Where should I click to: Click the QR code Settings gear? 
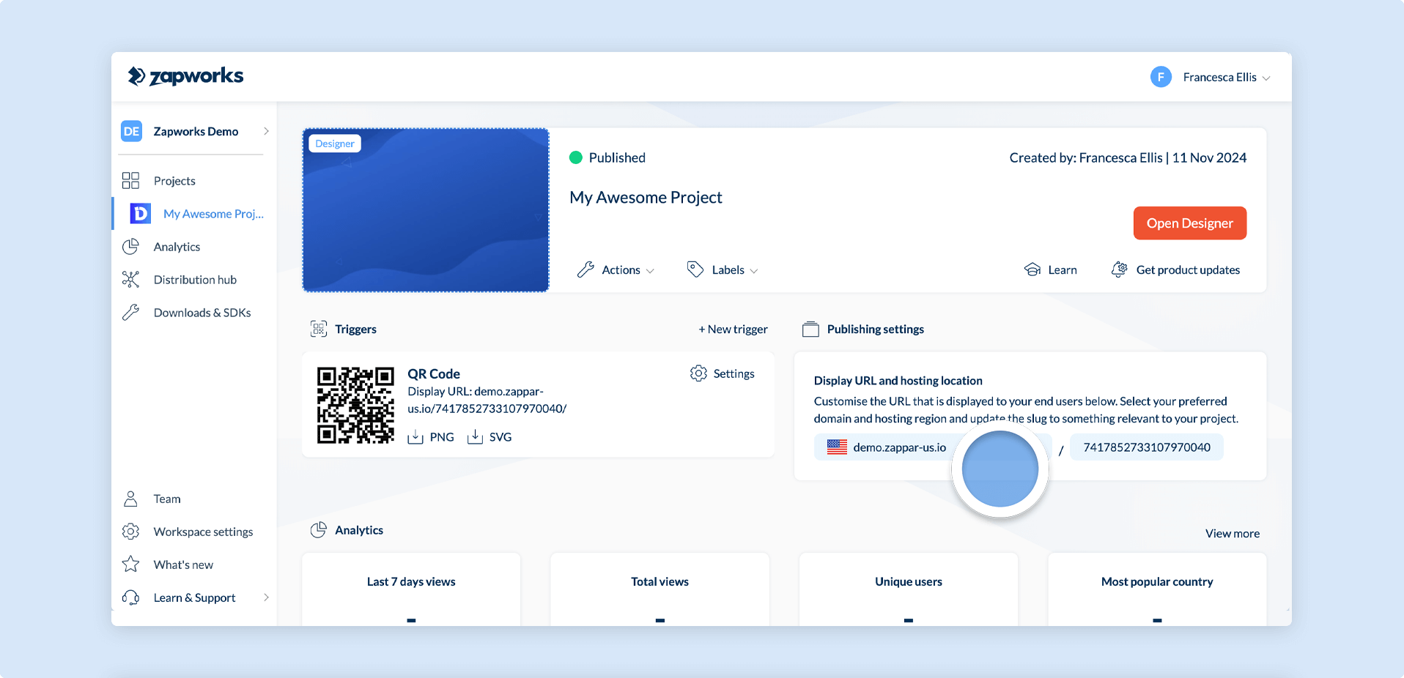698,373
